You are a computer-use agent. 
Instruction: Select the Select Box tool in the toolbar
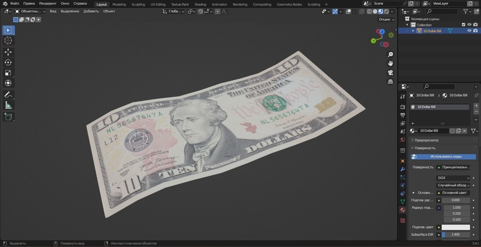point(8,30)
